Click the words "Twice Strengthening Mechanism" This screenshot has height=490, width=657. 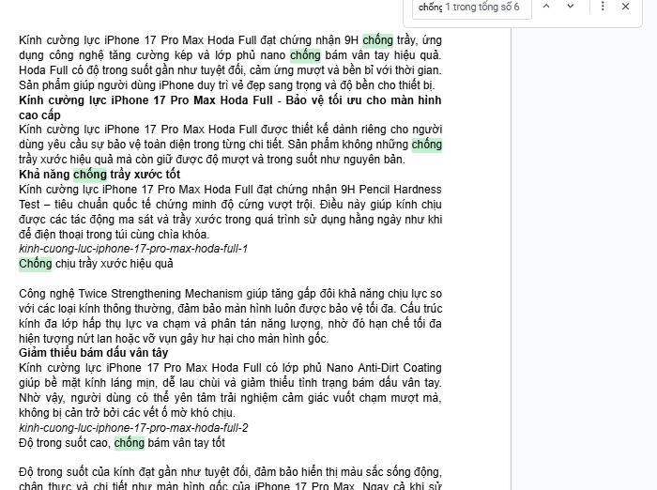tap(160, 294)
